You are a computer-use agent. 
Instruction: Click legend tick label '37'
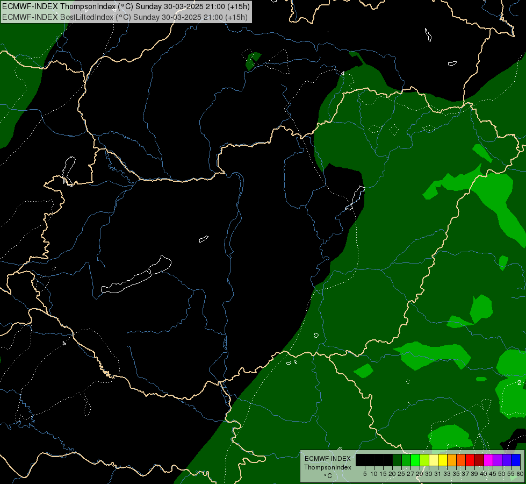[465, 474]
